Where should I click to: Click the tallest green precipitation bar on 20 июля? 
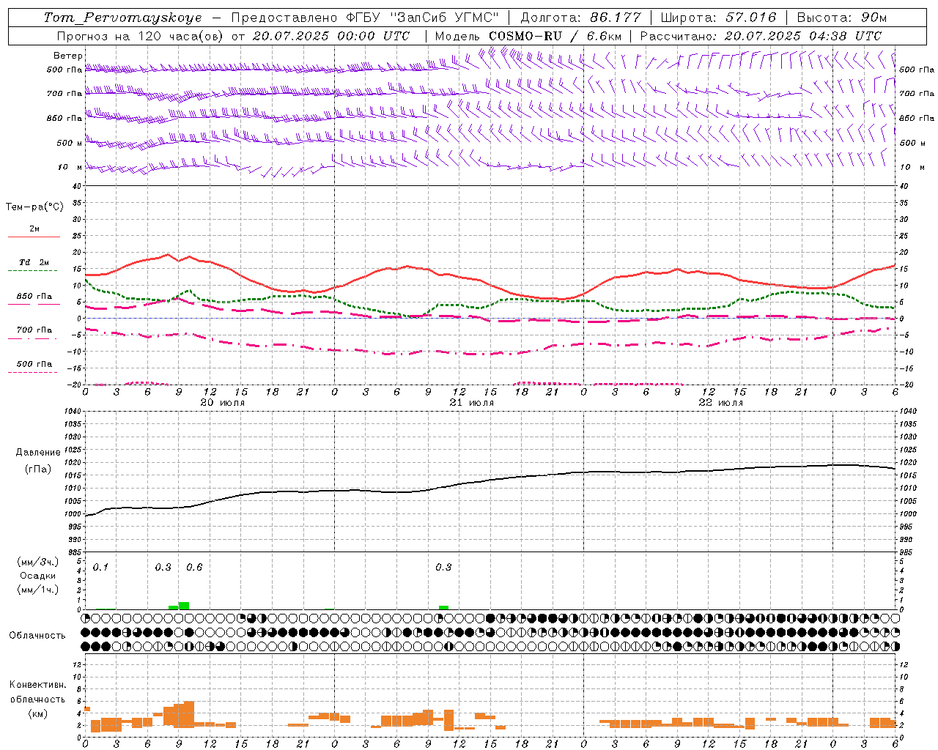184,606
